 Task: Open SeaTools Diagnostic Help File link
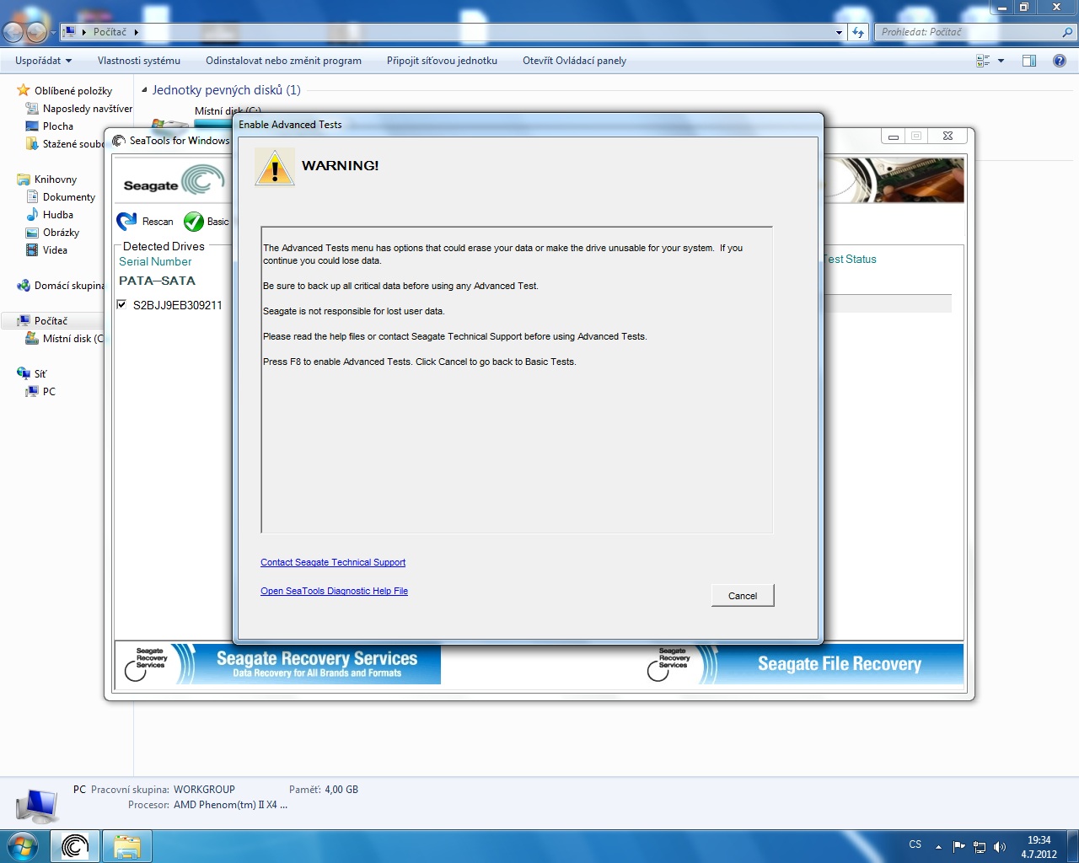(334, 591)
